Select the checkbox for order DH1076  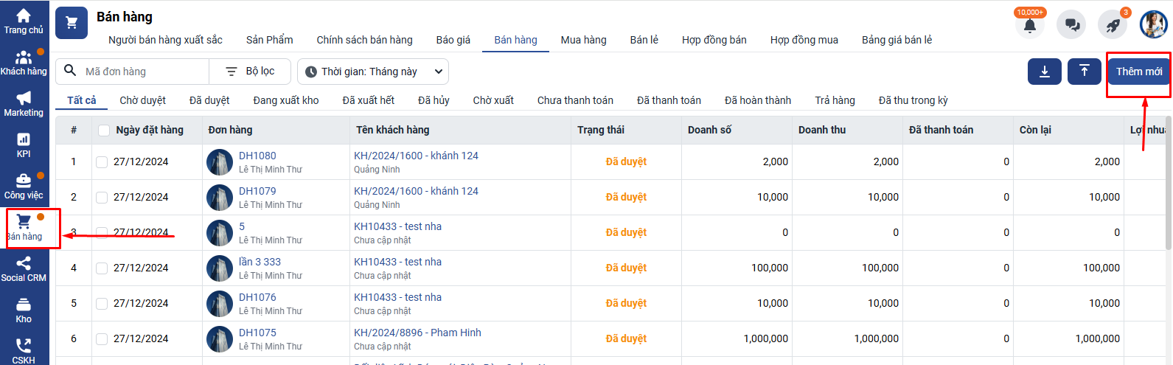point(102,304)
